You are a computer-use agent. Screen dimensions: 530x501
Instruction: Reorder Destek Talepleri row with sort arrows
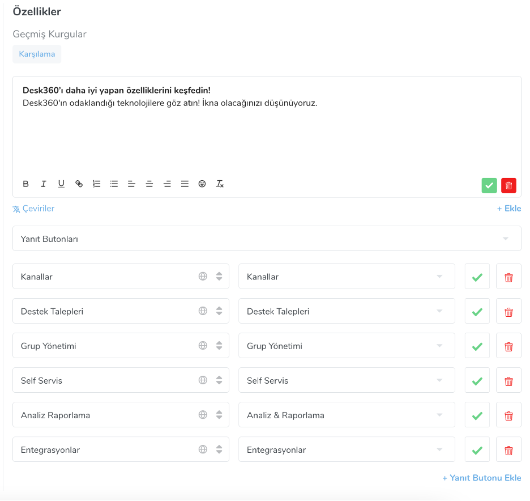219,311
